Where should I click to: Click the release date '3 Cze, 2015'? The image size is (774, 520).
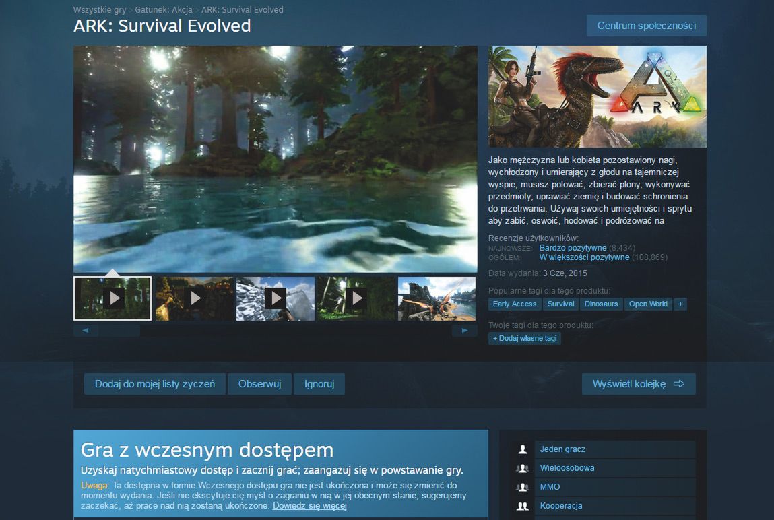coord(565,273)
